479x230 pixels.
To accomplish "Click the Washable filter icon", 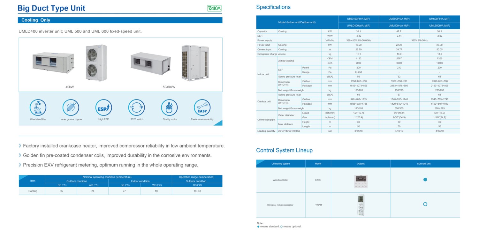I will coord(38,107).
